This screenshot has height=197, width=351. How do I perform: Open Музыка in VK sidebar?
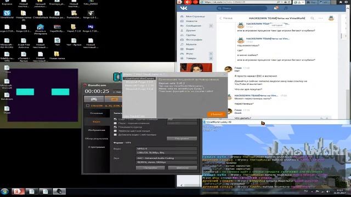pyautogui.click(x=191, y=44)
